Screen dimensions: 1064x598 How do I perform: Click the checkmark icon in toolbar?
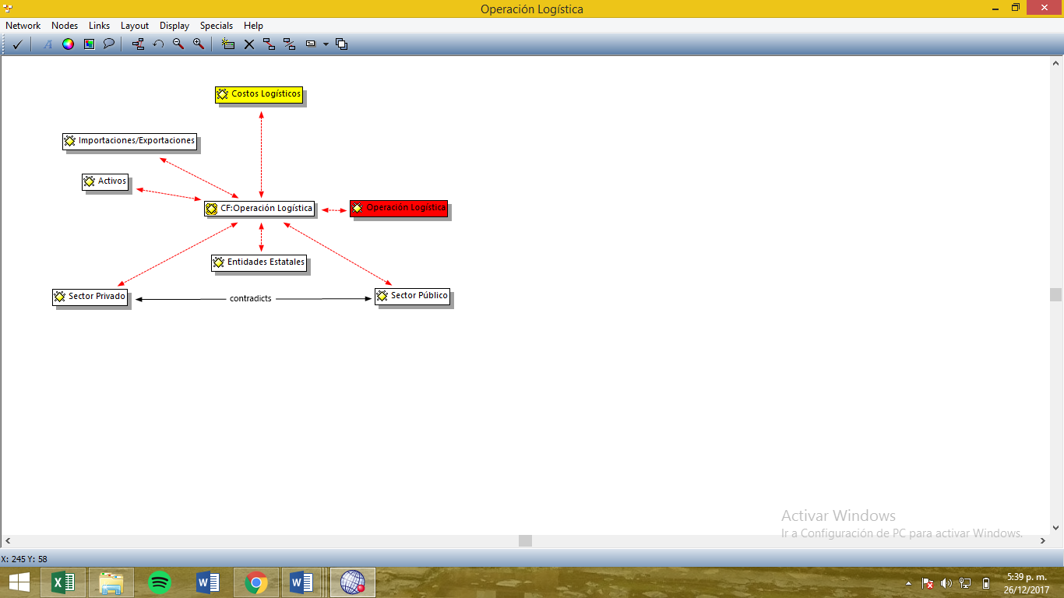tap(17, 44)
